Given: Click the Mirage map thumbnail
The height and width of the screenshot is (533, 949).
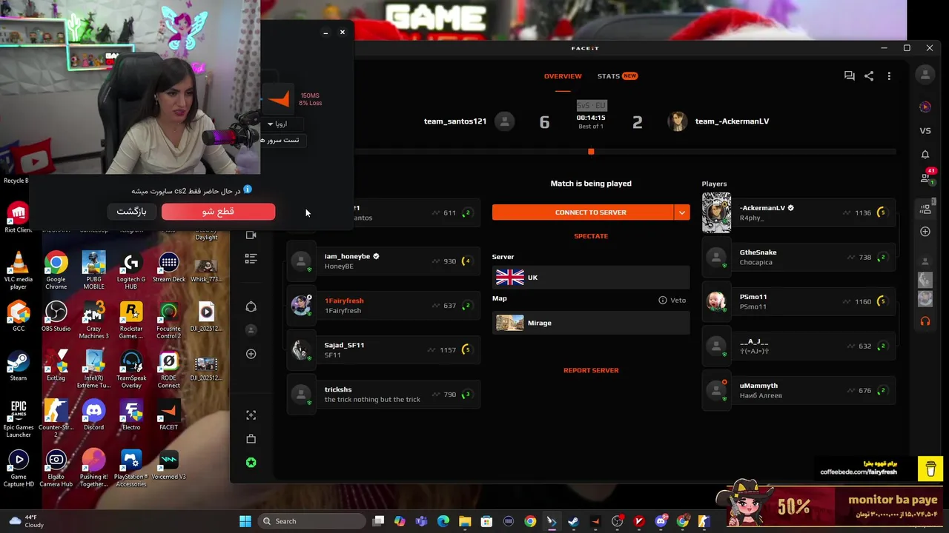Looking at the screenshot, I should [x=509, y=323].
